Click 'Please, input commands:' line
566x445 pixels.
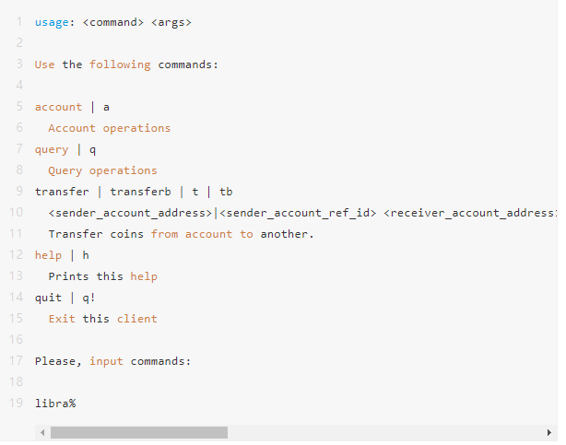(x=113, y=361)
